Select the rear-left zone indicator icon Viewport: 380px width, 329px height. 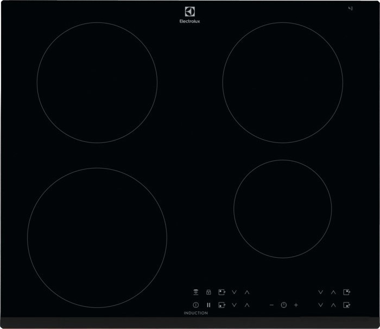pyautogui.click(x=221, y=292)
